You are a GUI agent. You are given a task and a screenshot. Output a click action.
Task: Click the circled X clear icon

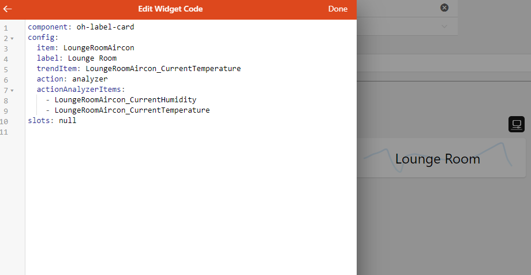444,8
